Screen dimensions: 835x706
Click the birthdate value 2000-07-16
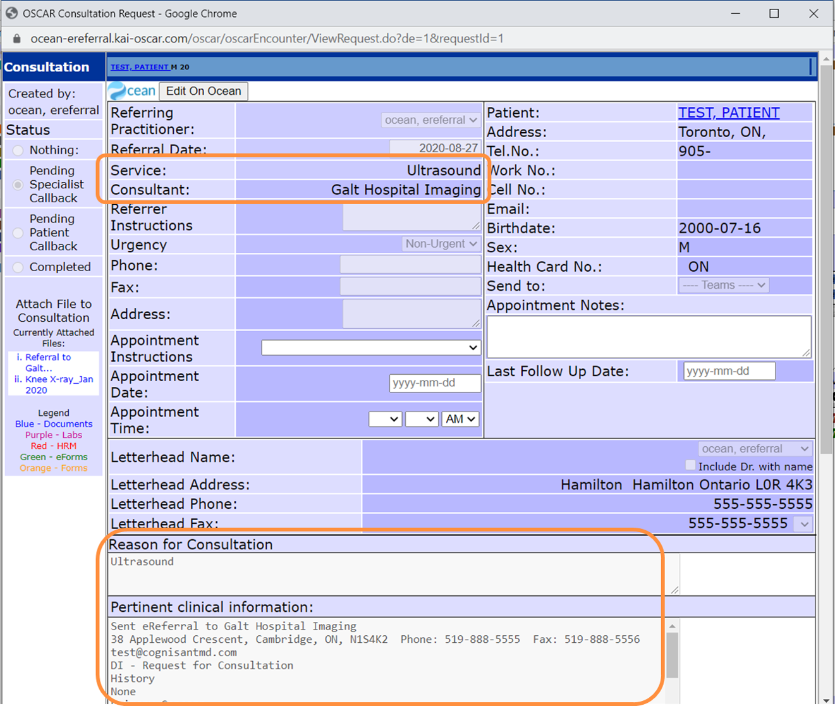720,228
